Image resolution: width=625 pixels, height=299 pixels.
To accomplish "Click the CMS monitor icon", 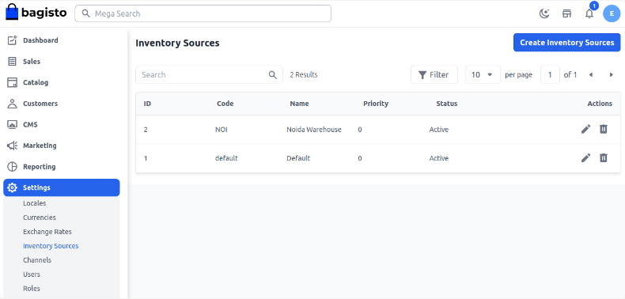I will 13,124.
